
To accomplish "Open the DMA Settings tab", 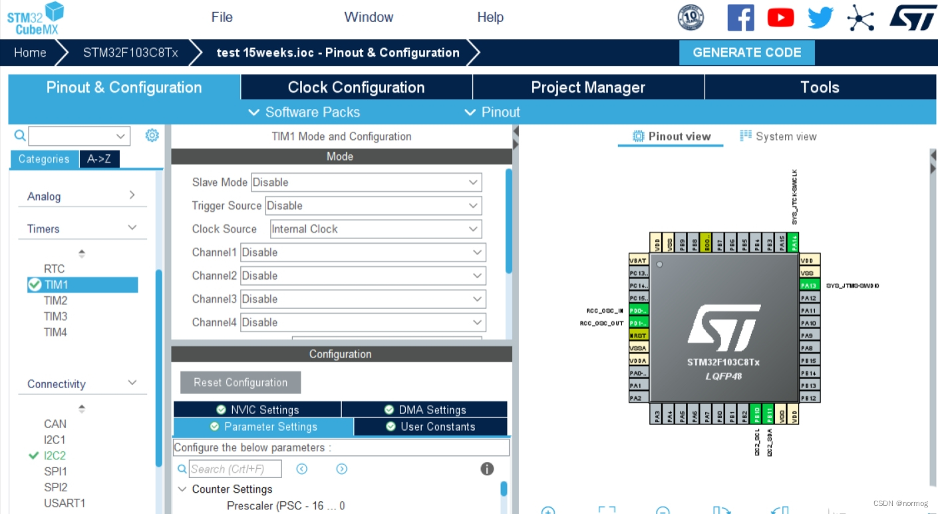I will (x=424, y=409).
